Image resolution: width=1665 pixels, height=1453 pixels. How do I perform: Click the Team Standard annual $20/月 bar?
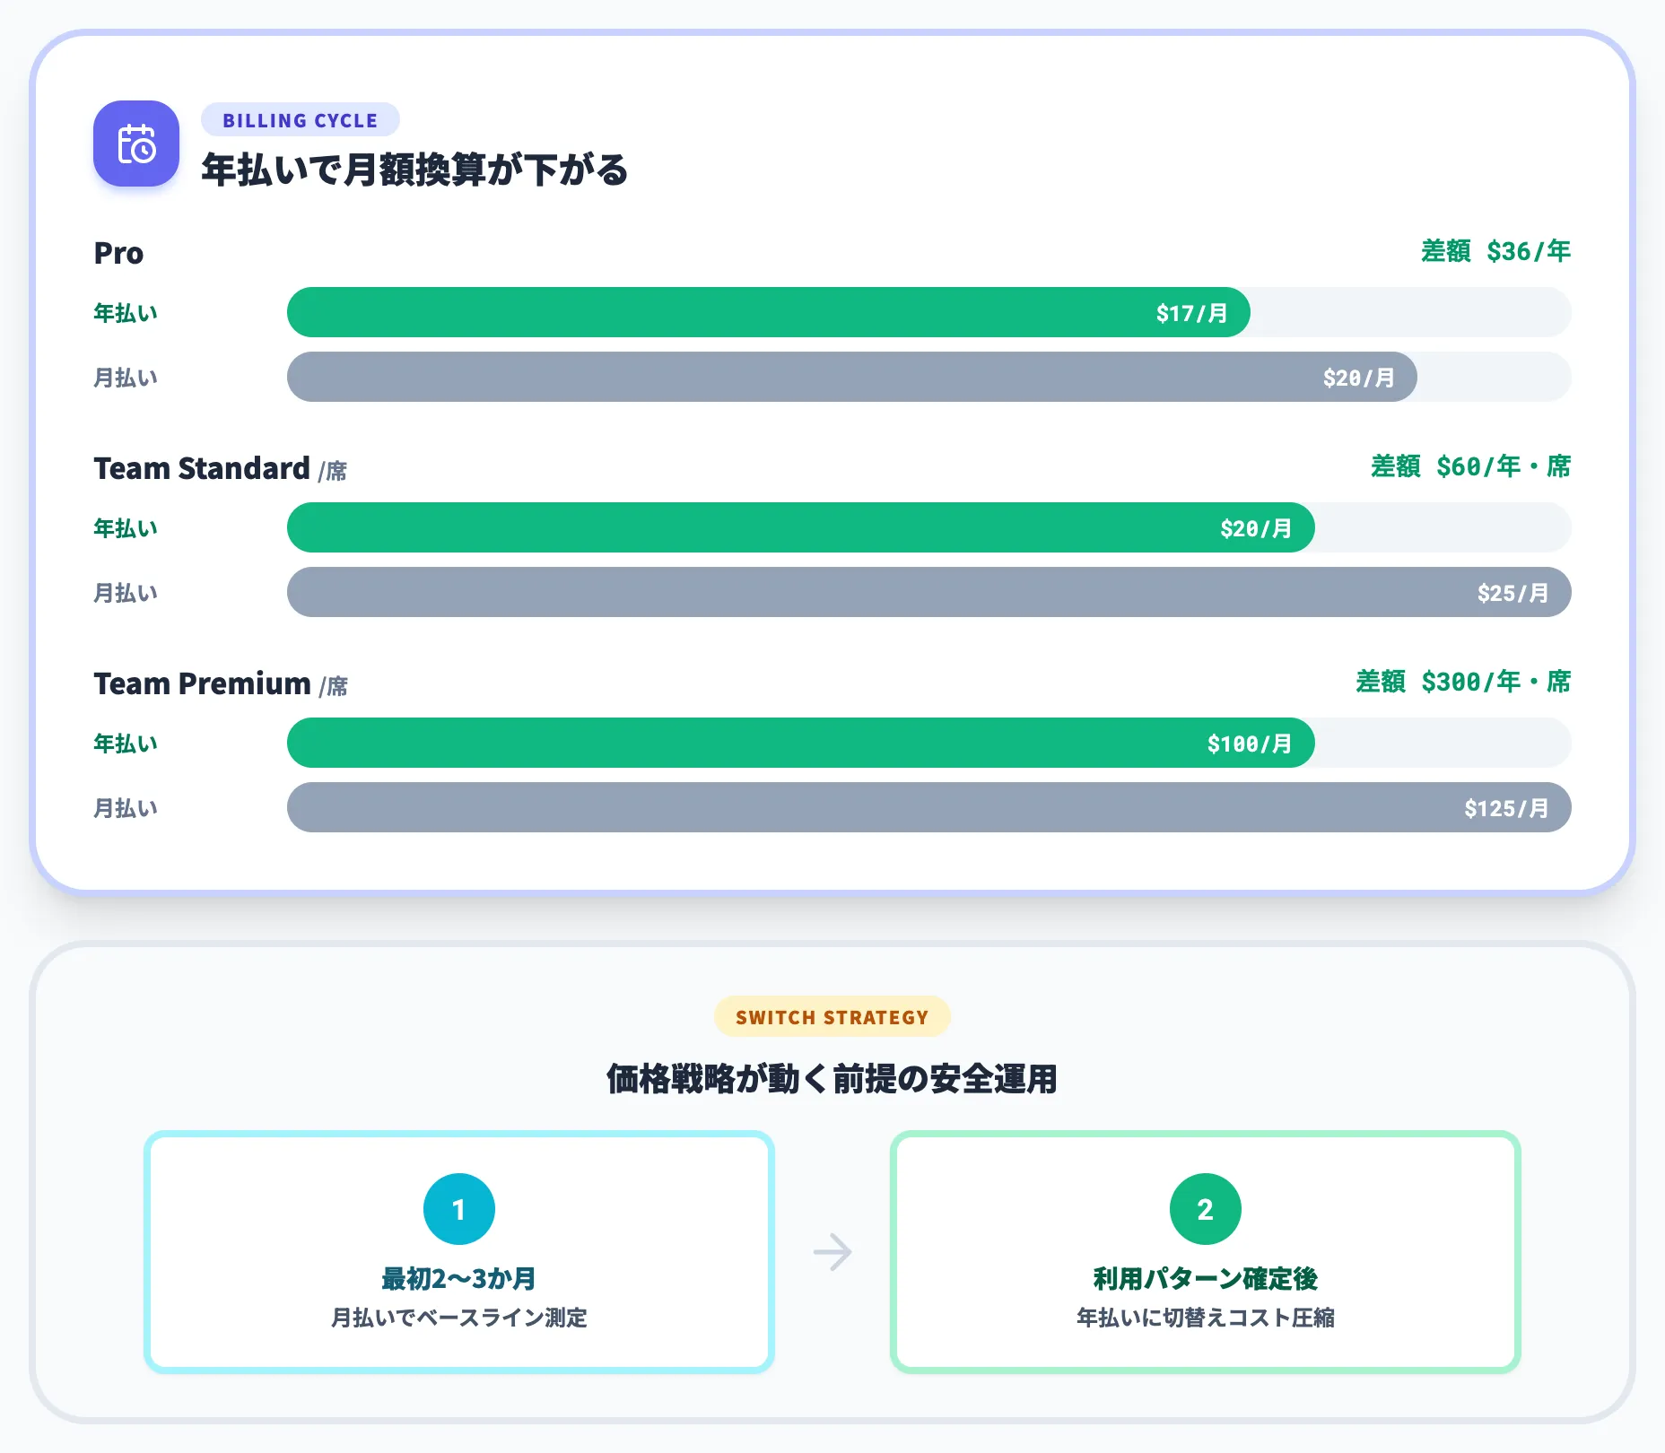(x=800, y=527)
